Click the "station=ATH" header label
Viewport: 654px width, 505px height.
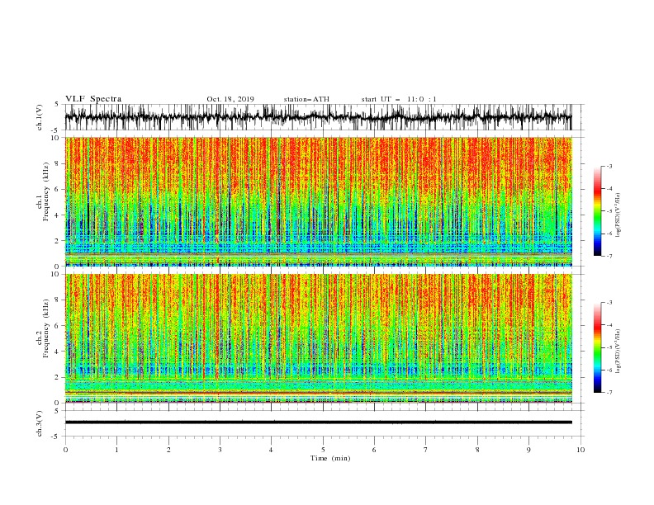(x=306, y=99)
